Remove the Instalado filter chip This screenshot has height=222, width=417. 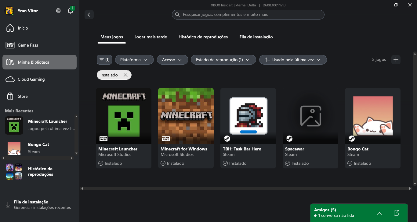coord(125,75)
